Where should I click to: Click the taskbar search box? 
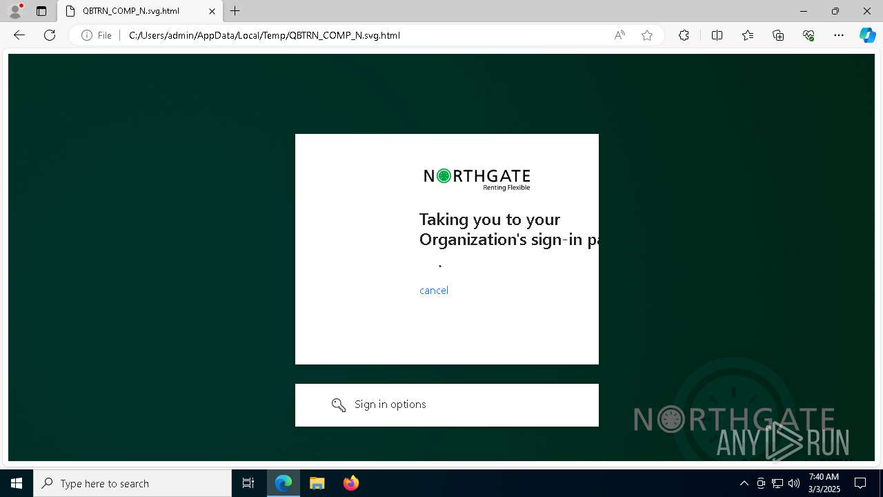coord(132,483)
